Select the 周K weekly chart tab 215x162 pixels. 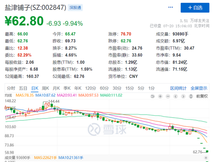[x=45, y=88]
